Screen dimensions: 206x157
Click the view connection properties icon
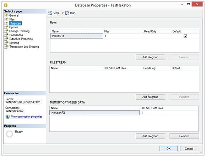click(7, 117)
